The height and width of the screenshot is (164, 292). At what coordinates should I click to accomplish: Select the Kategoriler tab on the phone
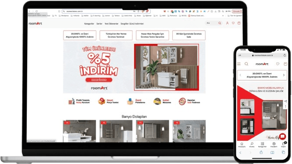tap(262, 145)
